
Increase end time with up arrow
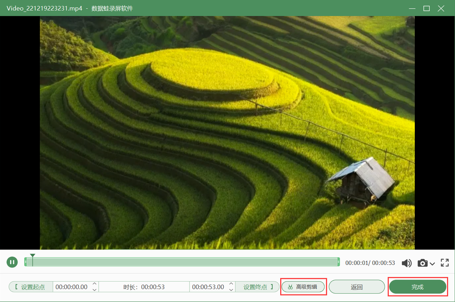coord(231,284)
